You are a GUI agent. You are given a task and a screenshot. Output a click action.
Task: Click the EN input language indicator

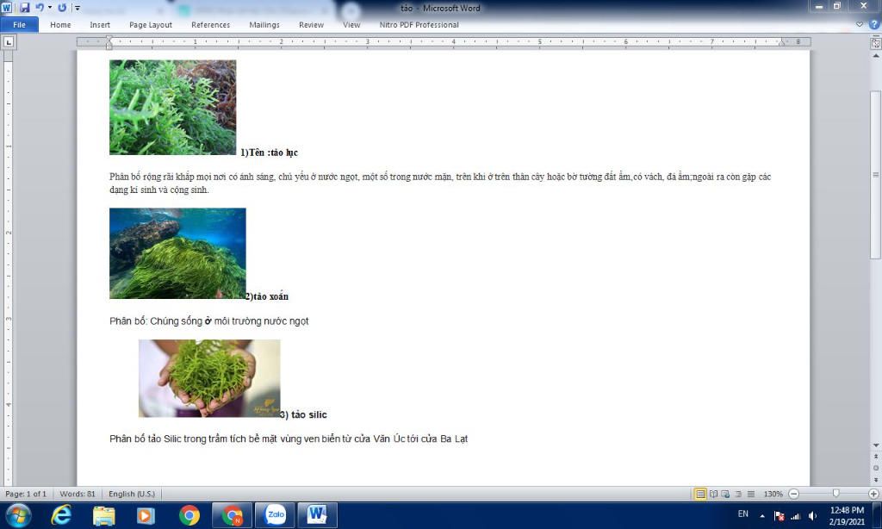(743, 513)
